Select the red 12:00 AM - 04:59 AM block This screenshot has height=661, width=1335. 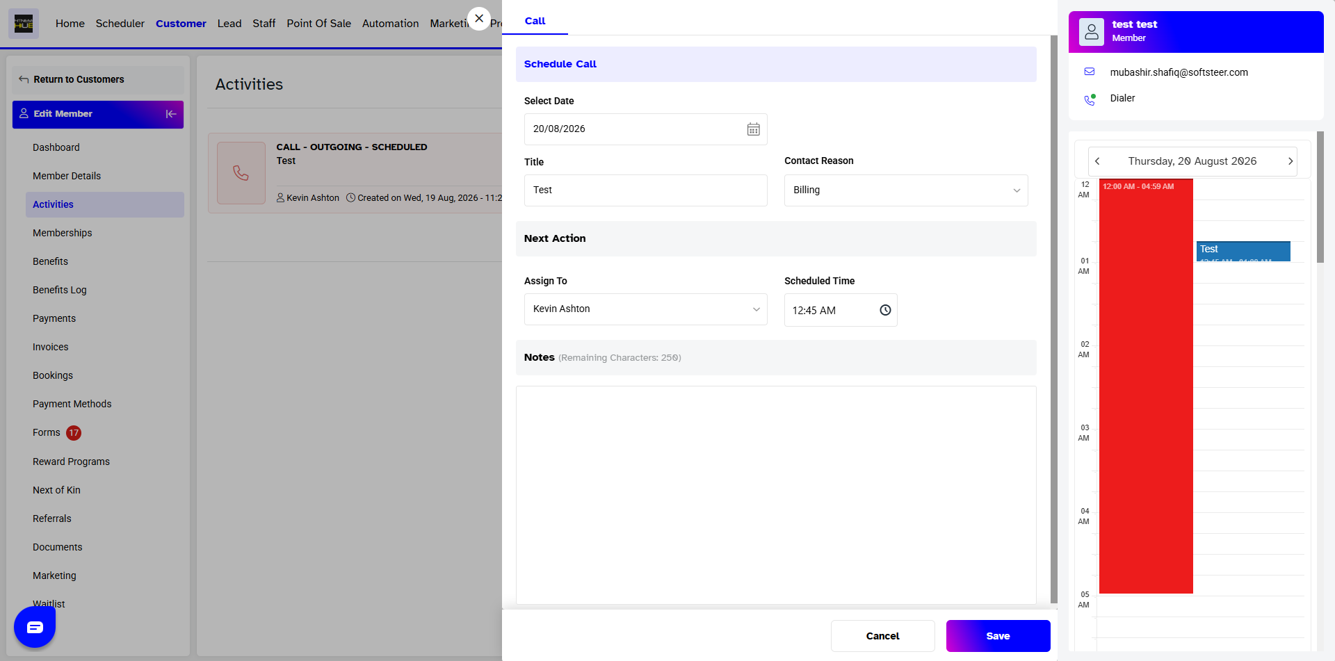point(1146,386)
